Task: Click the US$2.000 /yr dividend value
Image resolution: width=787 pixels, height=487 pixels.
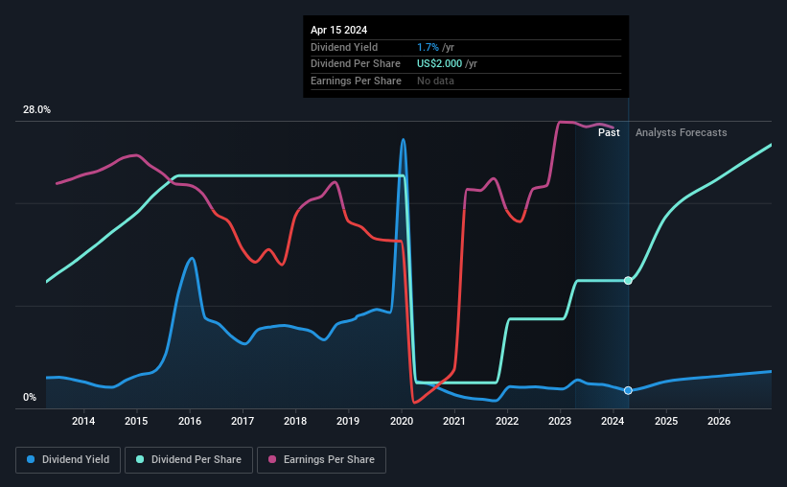Action: [x=448, y=64]
